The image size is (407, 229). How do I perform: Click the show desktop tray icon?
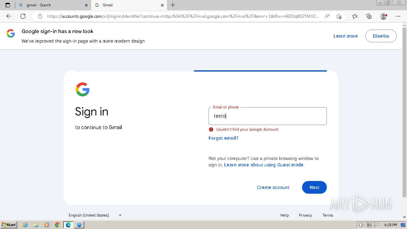click(403, 225)
